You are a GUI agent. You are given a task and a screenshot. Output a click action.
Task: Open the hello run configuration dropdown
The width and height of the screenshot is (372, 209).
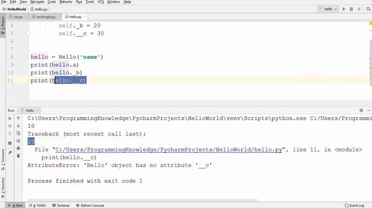(328, 9)
